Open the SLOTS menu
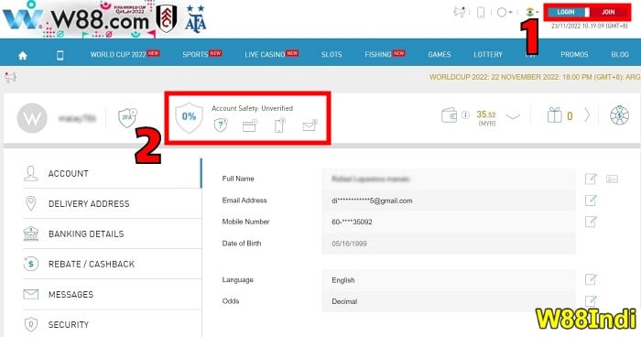 331,54
